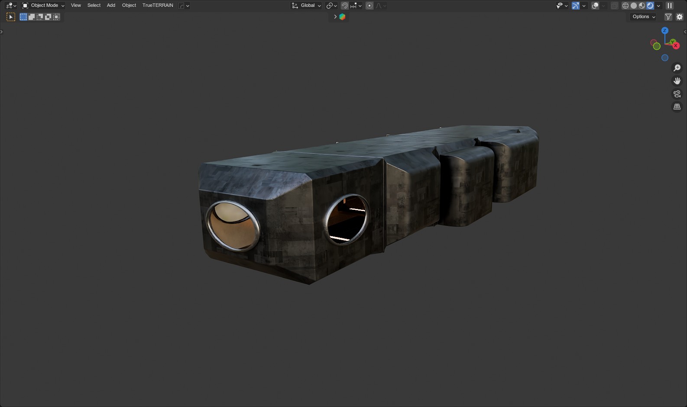Screen dimensions: 687x407
Task: Choose Intersect Selection mode
Action: click(56, 17)
